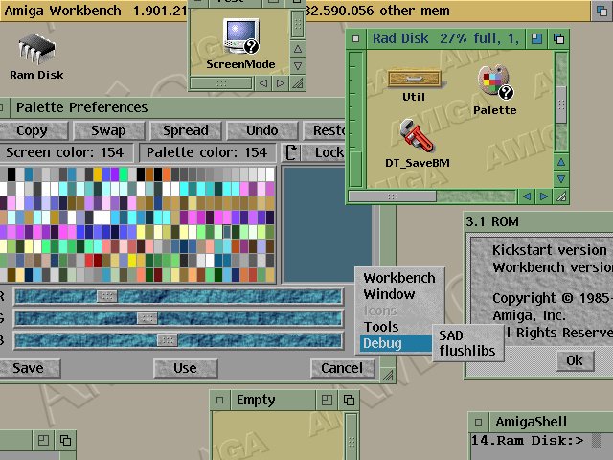
Task: Open the DT_SaveBM wrench icon
Action: click(417, 137)
